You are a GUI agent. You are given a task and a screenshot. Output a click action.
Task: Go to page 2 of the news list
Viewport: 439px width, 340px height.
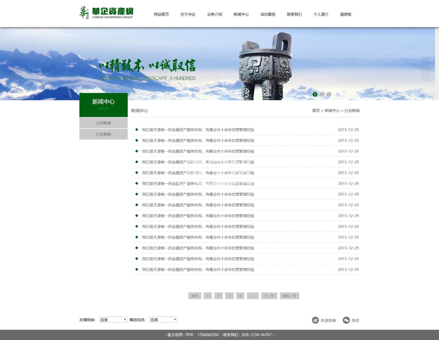point(218,296)
